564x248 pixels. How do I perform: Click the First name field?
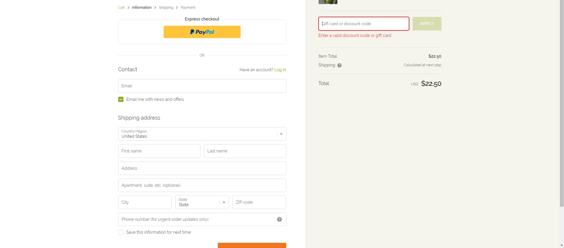159,151
